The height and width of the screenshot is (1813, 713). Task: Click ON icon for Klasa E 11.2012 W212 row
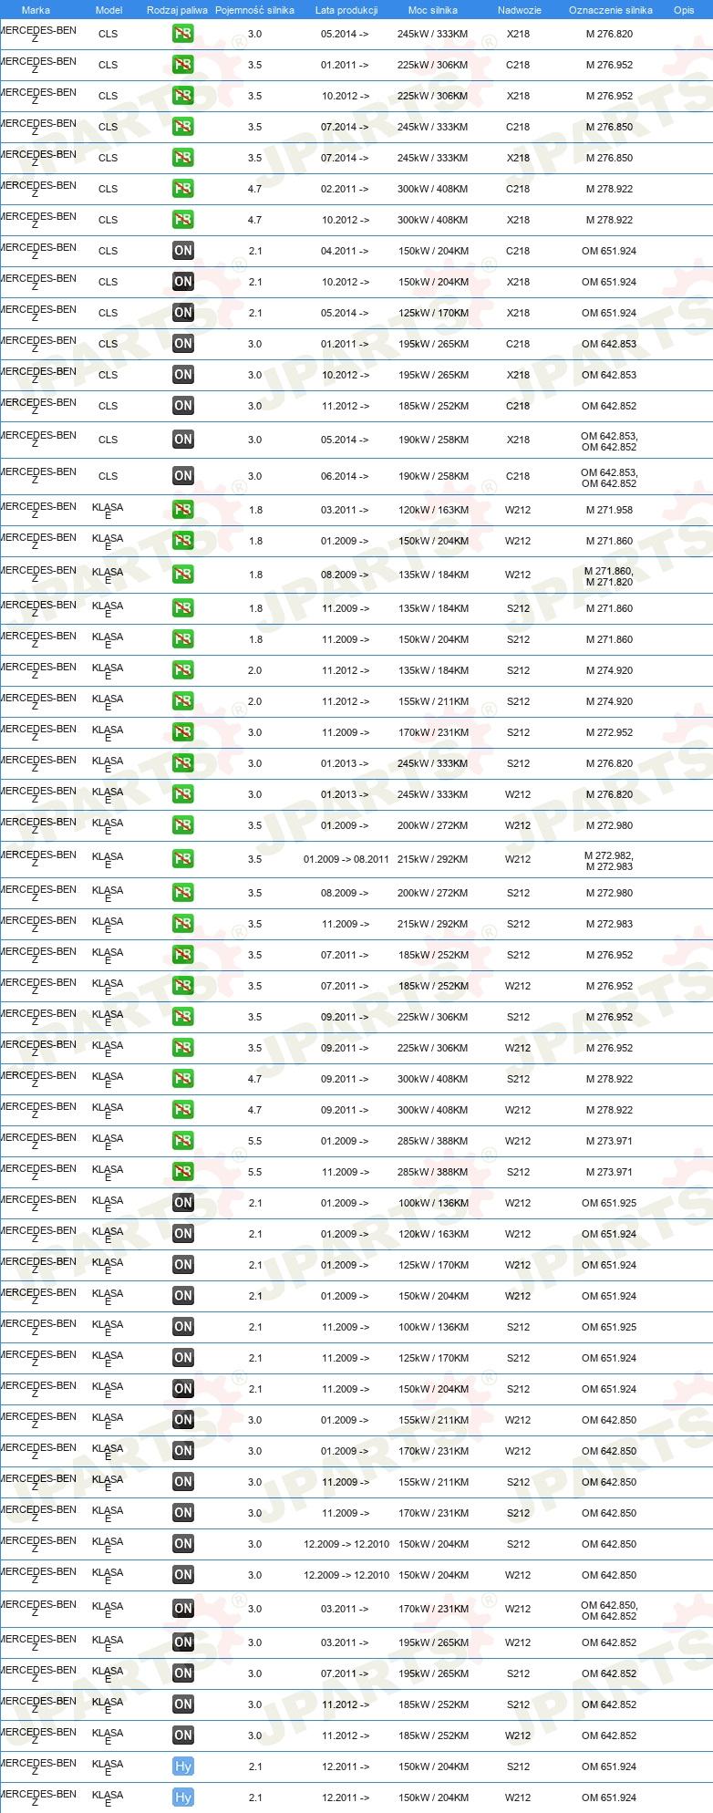point(182,1735)
